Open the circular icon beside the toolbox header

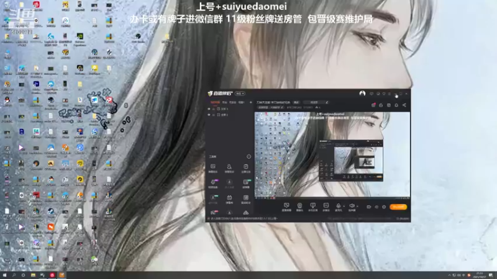249,157
